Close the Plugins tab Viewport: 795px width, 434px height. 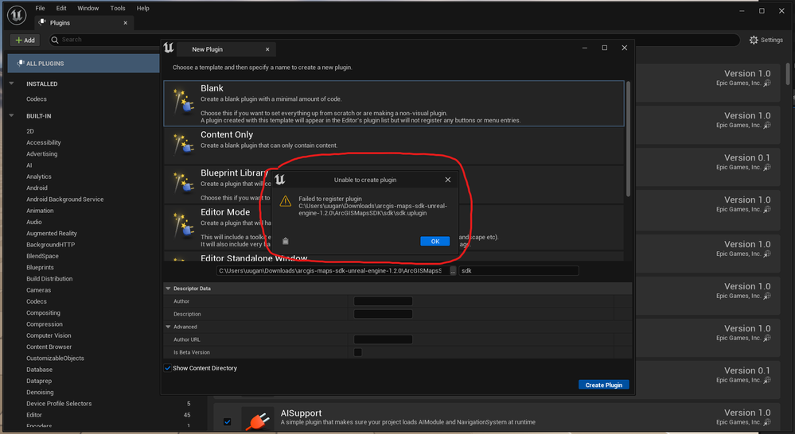pyautogui.click(x=125, y=23)
